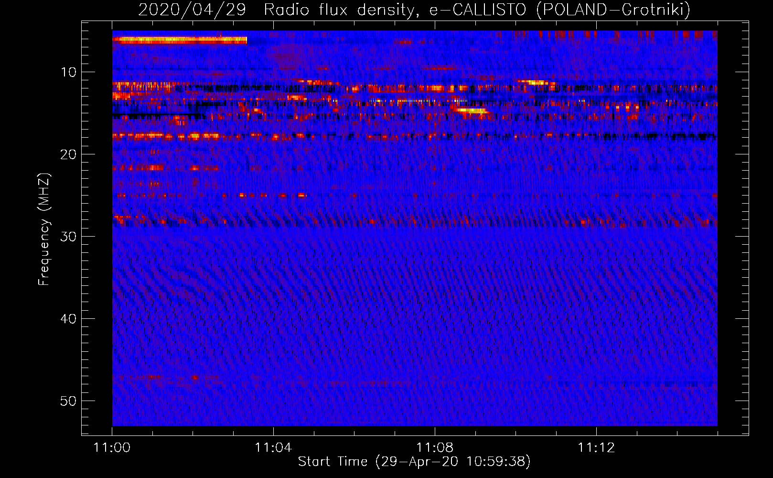Click the bright yellow band near 6 MHz
The height and width of the screenshot is (478, 773).
(x=180, y=40)
